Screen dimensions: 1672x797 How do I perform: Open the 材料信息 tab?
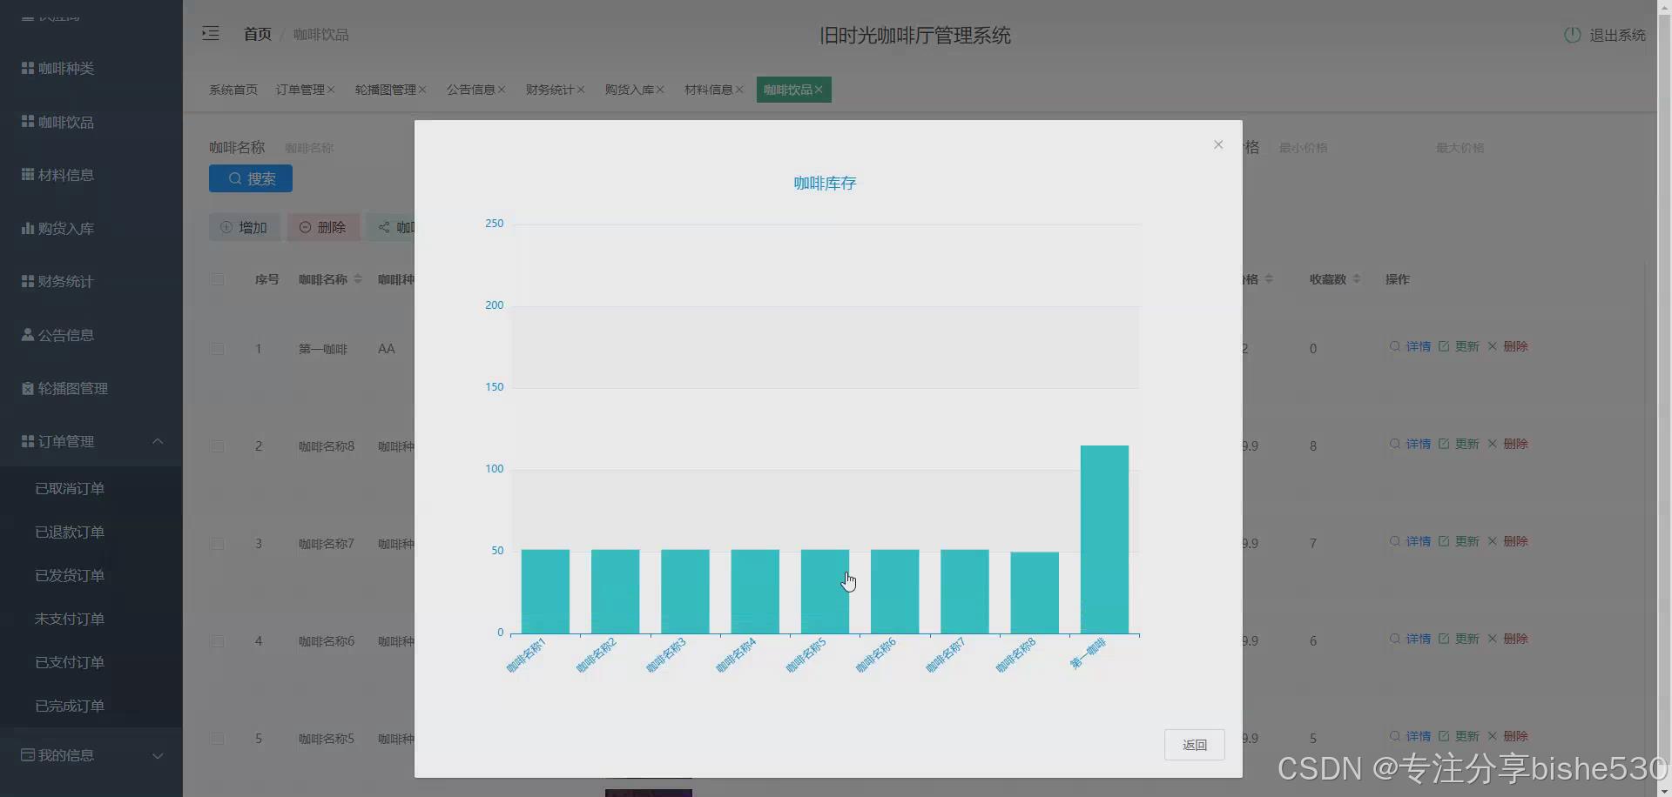[709, 89]
